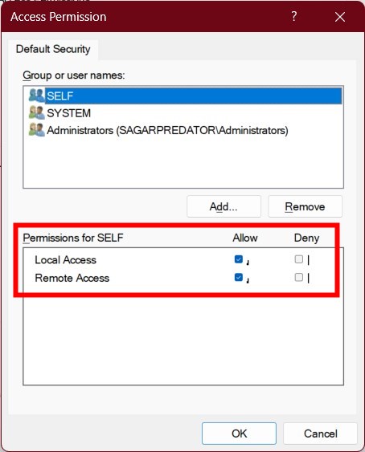This screenshot has width=365, height=452.
Task: Click the SYSTEM group icon
Action: (36, 112)
